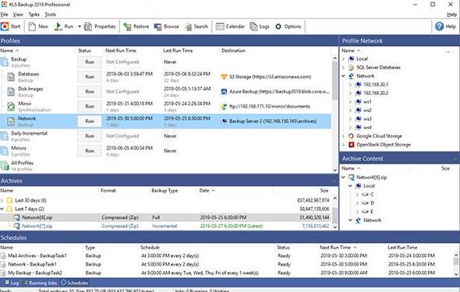Select My Backup - BackupTask2 schedule
The image size is (460, 292).
pyautogui.click(x=225, y=273)
